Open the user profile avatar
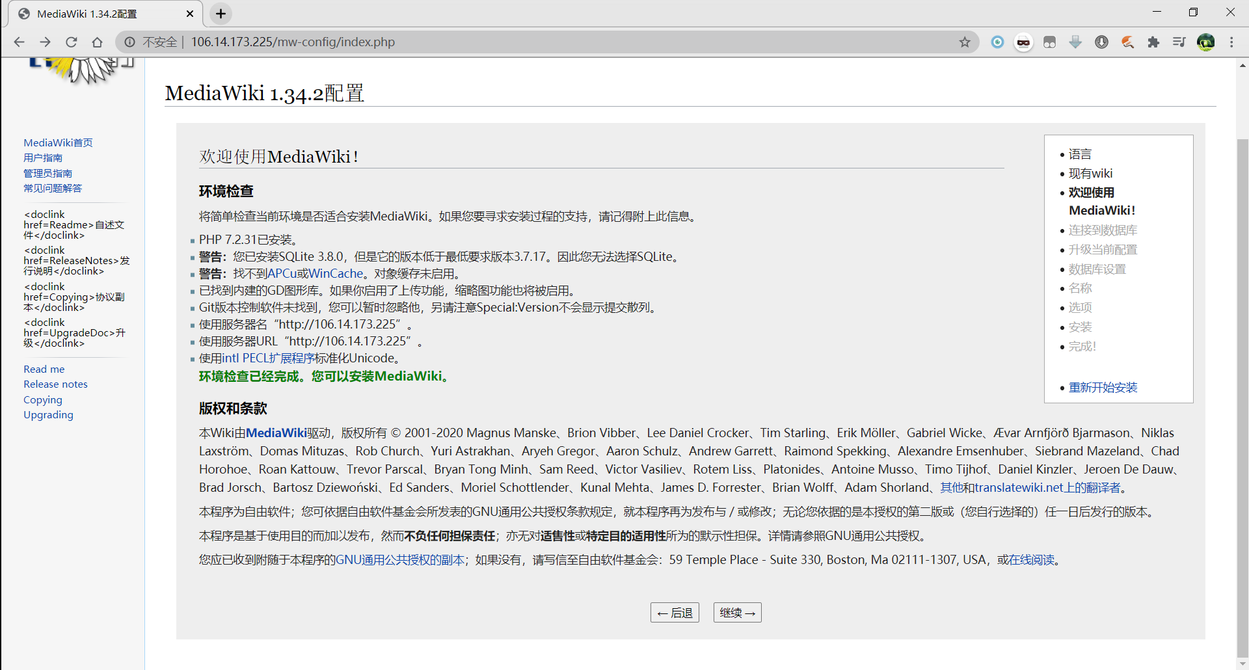 click(1205, 42)
